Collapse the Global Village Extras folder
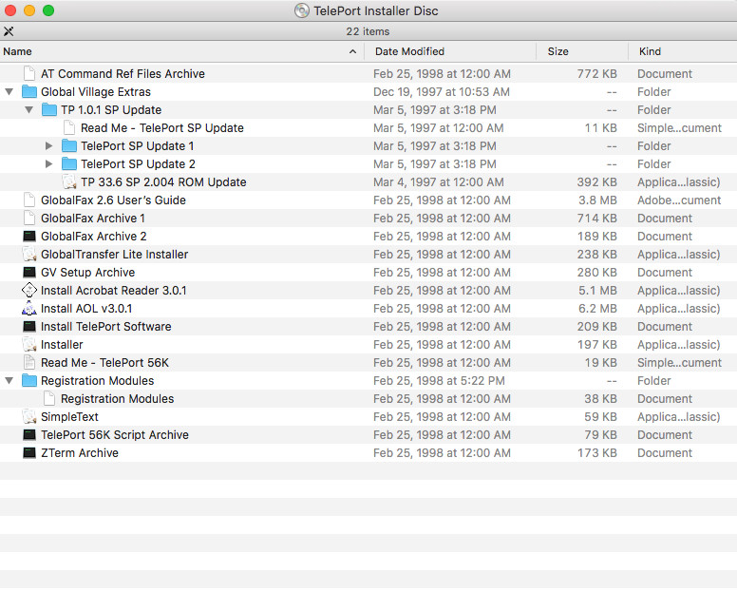The image size is (737, 591). tap(9, 91)
